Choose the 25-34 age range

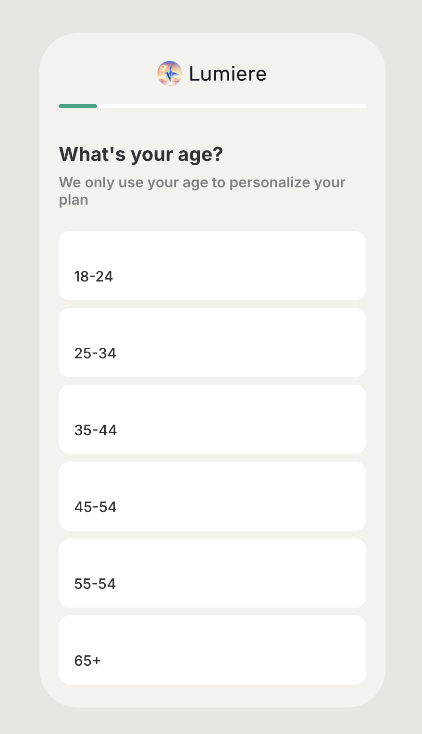pos(212,343)
